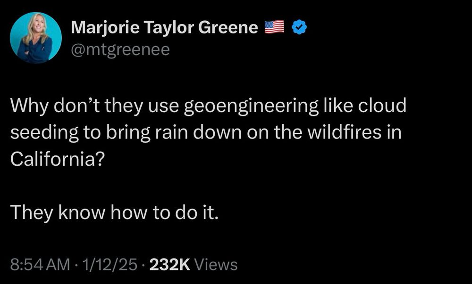Click the 232K view count number
The width and height of the screenshot is (472, 284).
point(169,265)
